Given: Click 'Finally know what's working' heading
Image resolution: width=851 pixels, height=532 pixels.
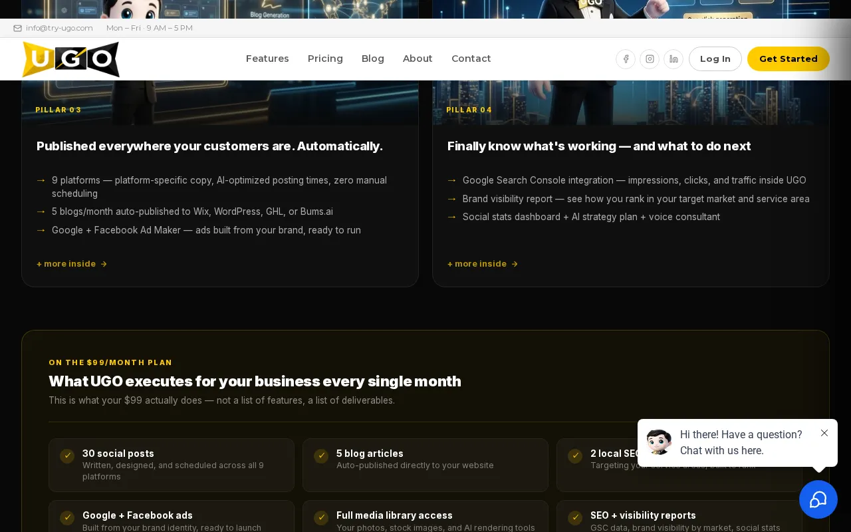Looking at the screenshot, I should click(599, 146).
